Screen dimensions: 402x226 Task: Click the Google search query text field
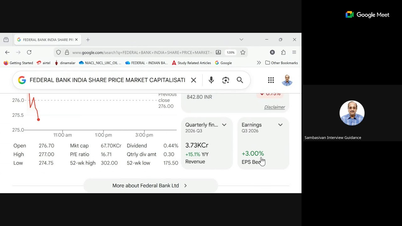[107, 80]
